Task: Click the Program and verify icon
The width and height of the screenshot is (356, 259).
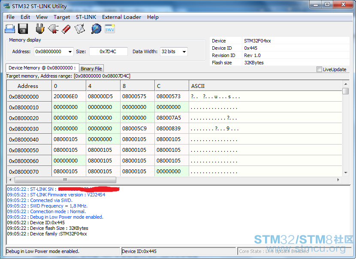Action: point(80,29)
